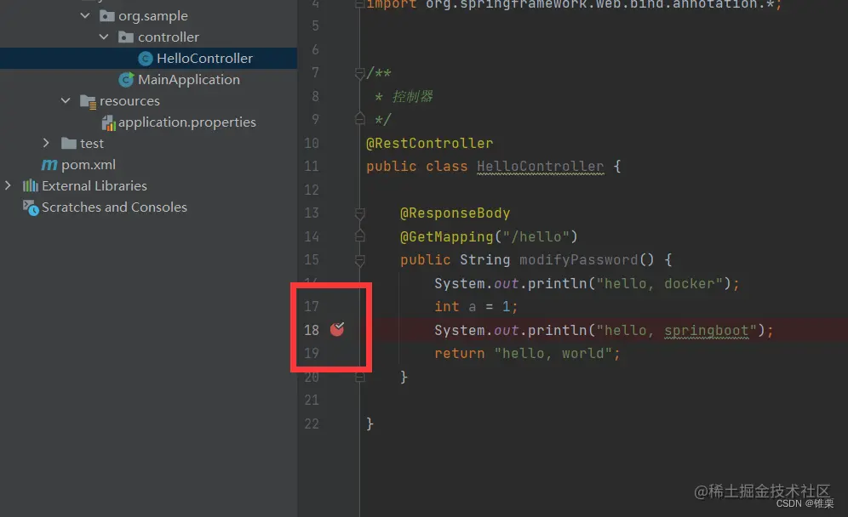The height and width of the screenshot is (517, 848).
Task: Click the modifyPassword method name
Action: 578,260
